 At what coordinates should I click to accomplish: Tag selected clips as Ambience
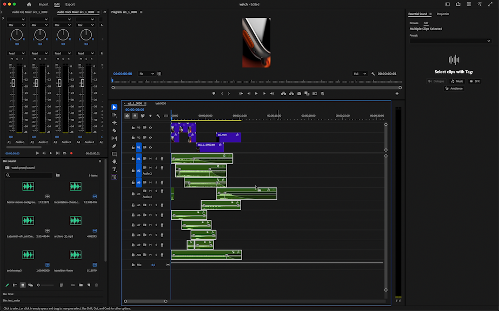pyautogui.click(x=454, y=88)
